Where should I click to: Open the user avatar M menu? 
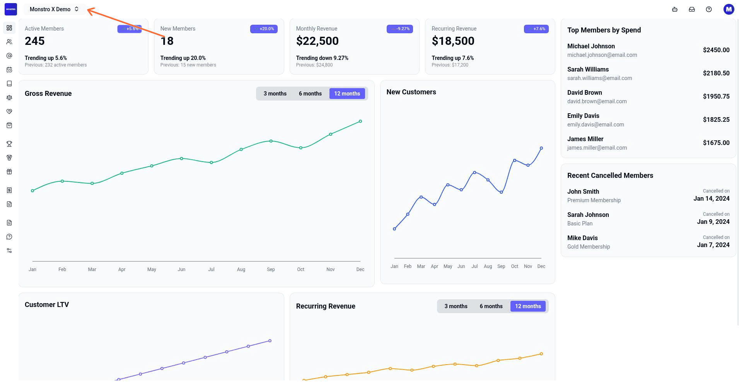tap(729, 9)
